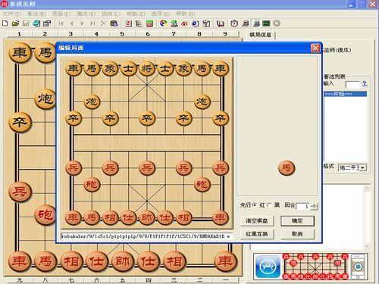Click black 炮 on main window board
This screenshot has height=284, width=379.
pyautogui.click(x=45, y=98)
